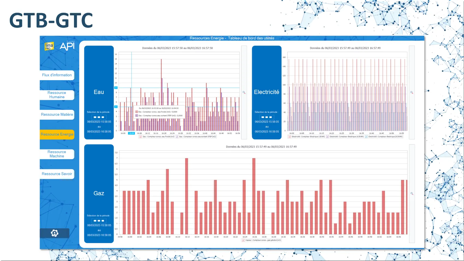The height and width of the screenshot is (261, 464).
Task: Toggle the 'Compteur conso. eau froide' series checkbox
Action: pos(141,137)
